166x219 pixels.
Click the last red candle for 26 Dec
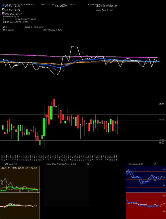click(x=118, y=122)
